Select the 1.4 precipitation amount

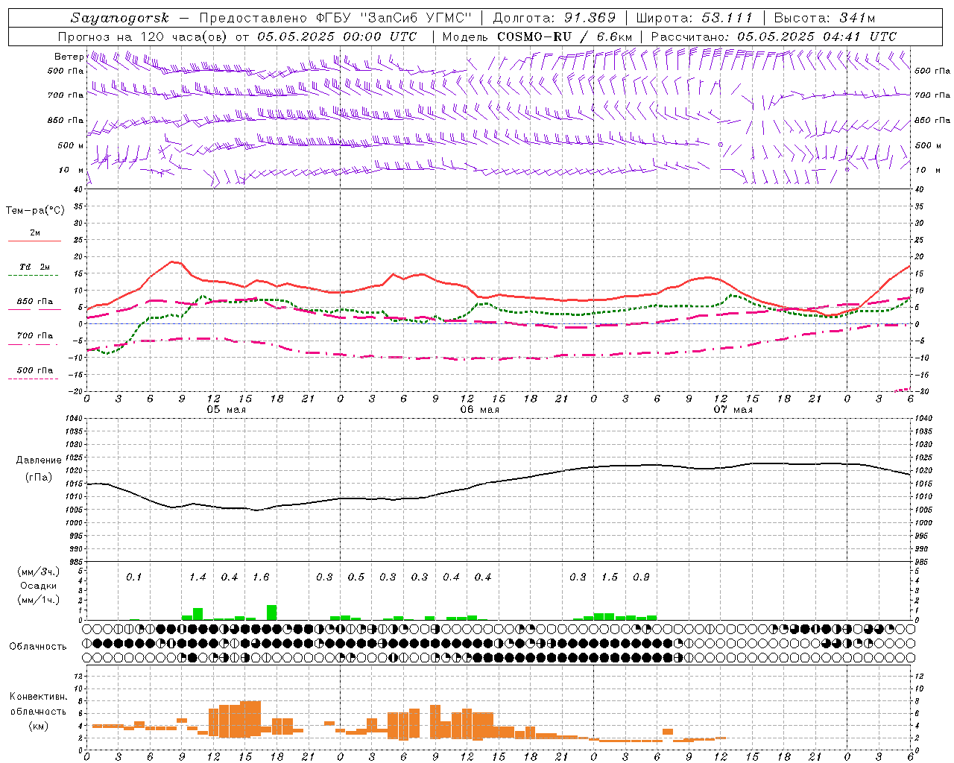198,577
